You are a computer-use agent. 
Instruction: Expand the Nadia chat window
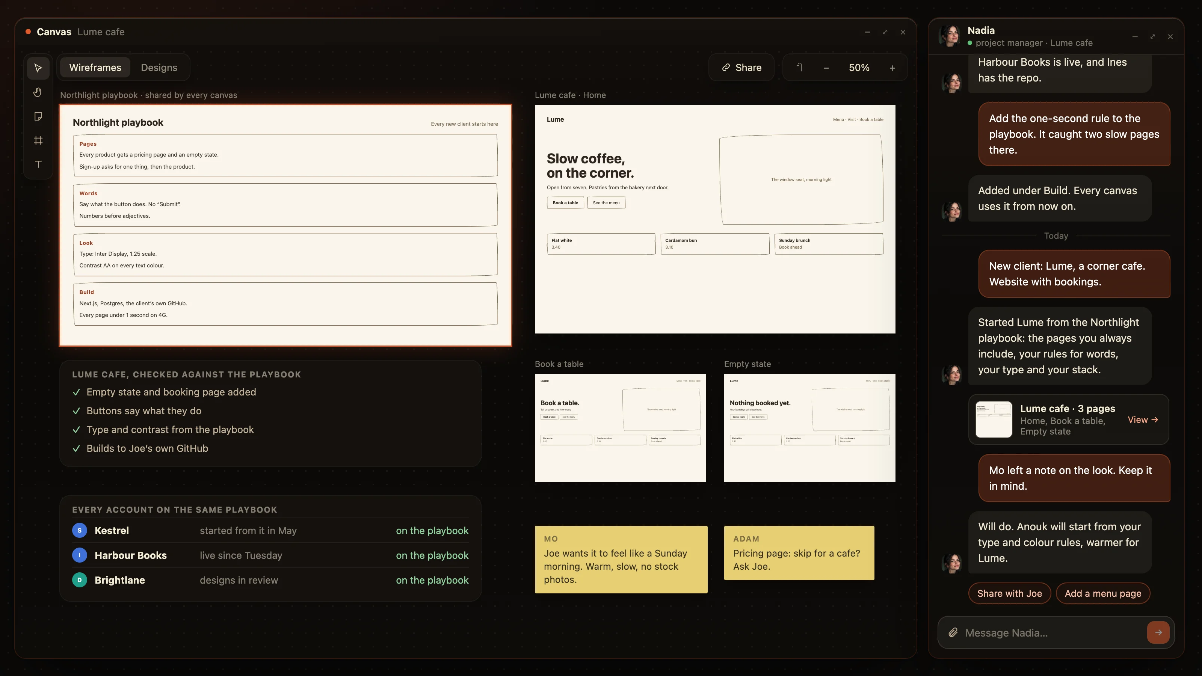pyautogui.click(x=1152, y=36)
